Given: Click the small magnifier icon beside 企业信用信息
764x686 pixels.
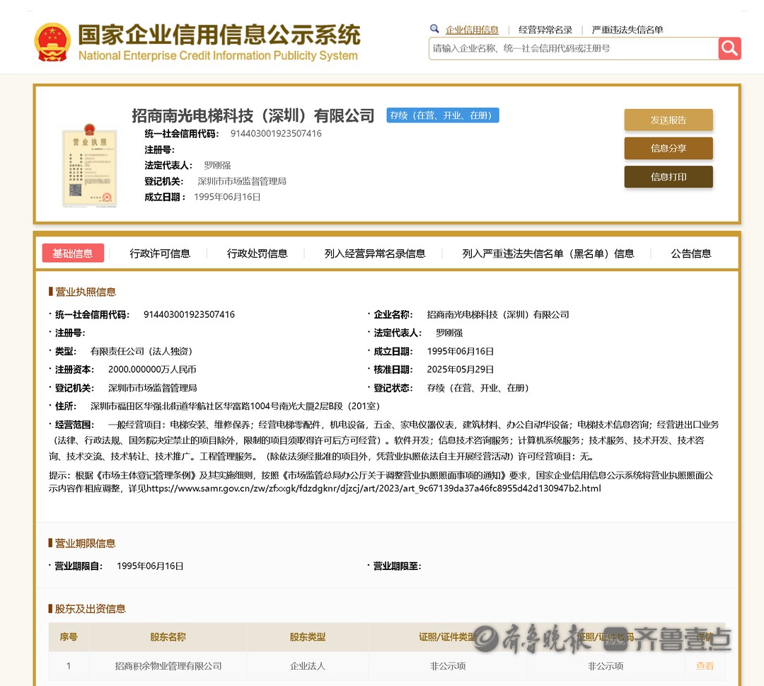Looking at the screenshot, I should [434, 29].
